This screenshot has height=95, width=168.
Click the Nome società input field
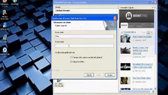tap(85, 46)
